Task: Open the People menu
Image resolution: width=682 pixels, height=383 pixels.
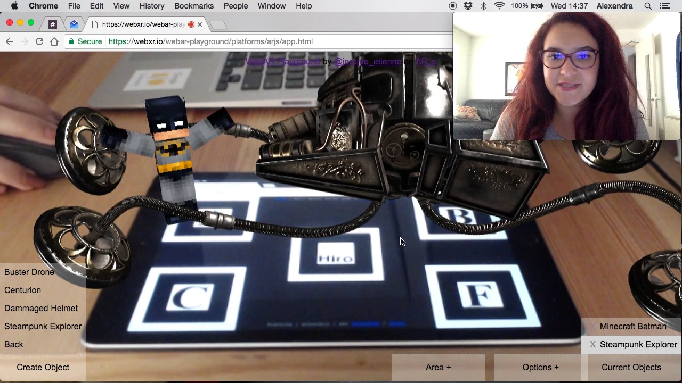Action: (x=236, y=6)
